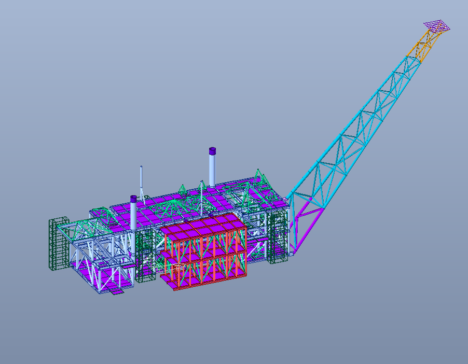This screenshot has width=468, height=364.
Task: Click the small purple landing below the left module
Action: (x=117, y=291)
